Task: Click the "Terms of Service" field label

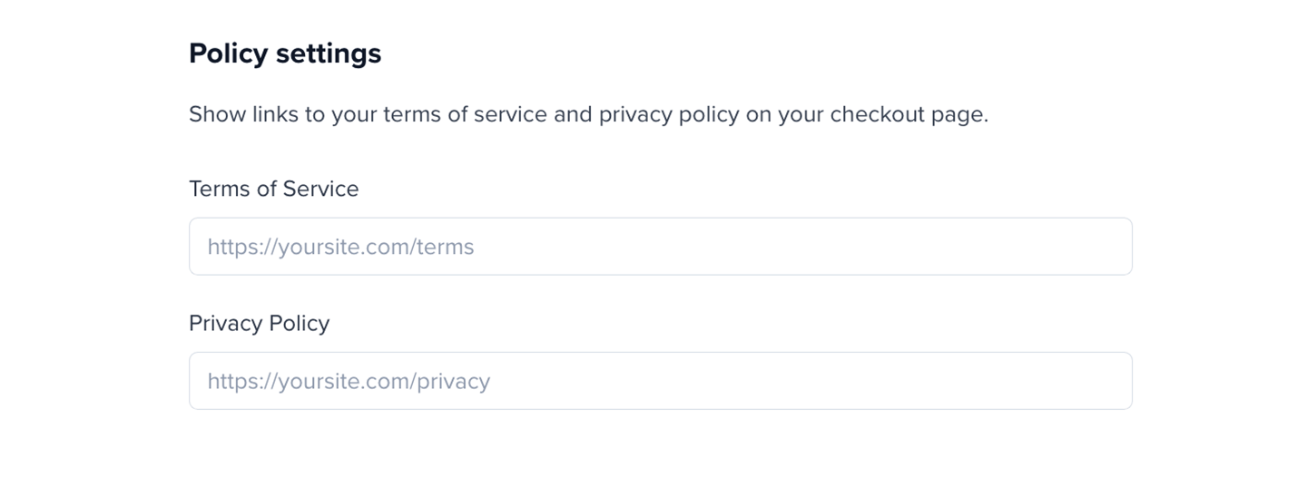Action: point(273,189)
